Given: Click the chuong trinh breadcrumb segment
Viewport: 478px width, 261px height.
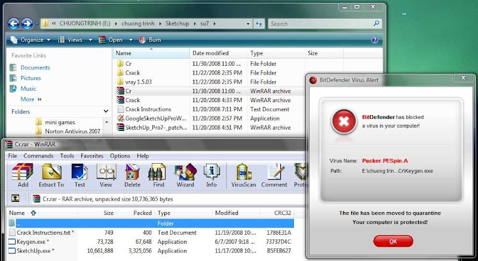Looking at the screenshot, I should click(x=138, y=23).
